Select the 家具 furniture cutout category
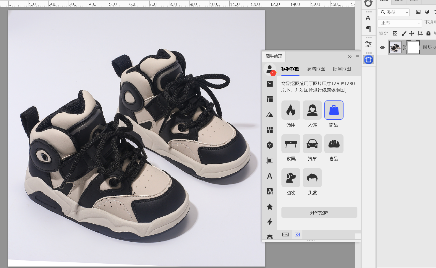 point(291,144)
